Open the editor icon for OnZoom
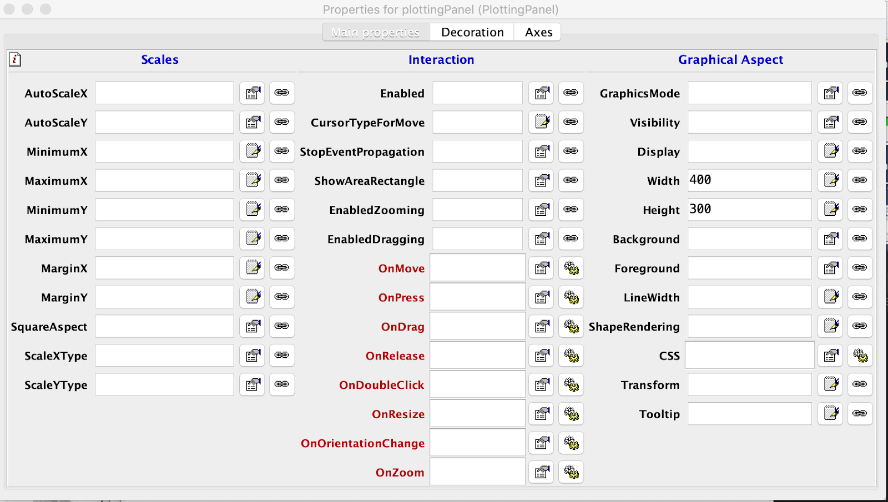Image resolution: width=888 pixels, height=502 pixels. (541, 473)
